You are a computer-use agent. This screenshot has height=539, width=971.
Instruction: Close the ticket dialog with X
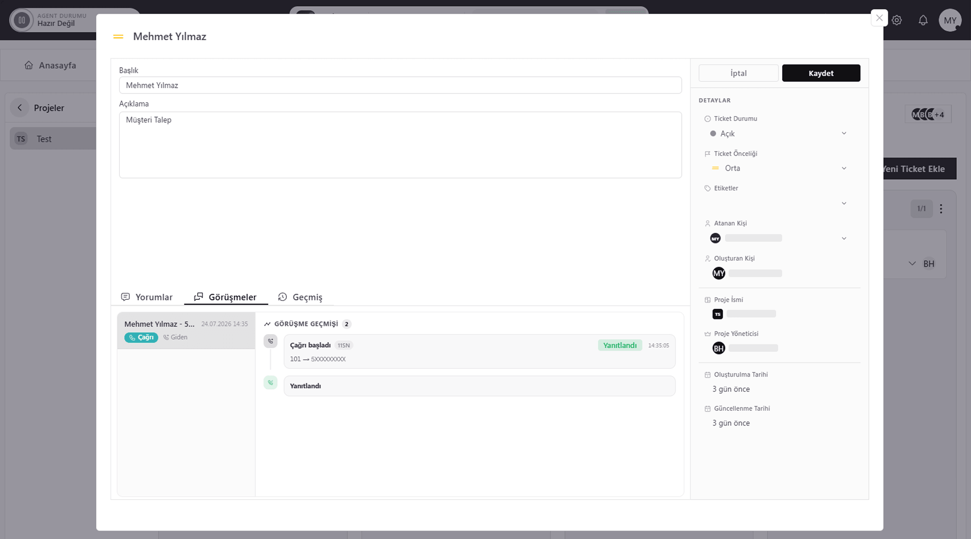click(879, 18)
